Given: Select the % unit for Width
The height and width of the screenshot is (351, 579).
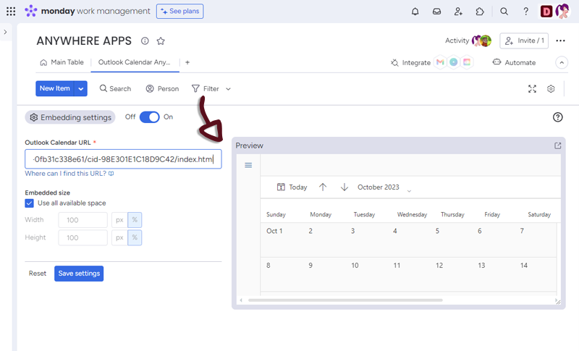Looking at the screenshot, I should [x=135, y=220].
